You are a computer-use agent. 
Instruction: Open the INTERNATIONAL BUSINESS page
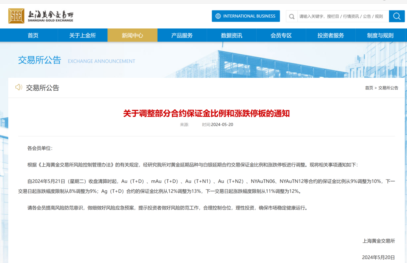click(246, 16)
